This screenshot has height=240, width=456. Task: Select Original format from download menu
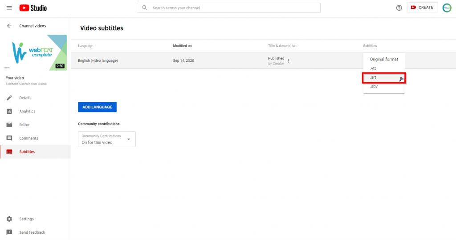coord(384,59)
